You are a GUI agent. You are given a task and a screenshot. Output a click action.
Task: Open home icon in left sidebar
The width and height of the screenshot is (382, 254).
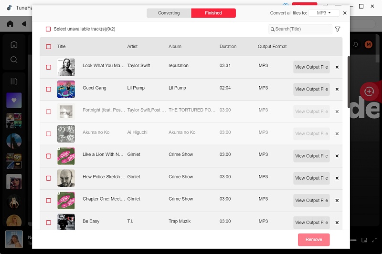click(14, 44)
